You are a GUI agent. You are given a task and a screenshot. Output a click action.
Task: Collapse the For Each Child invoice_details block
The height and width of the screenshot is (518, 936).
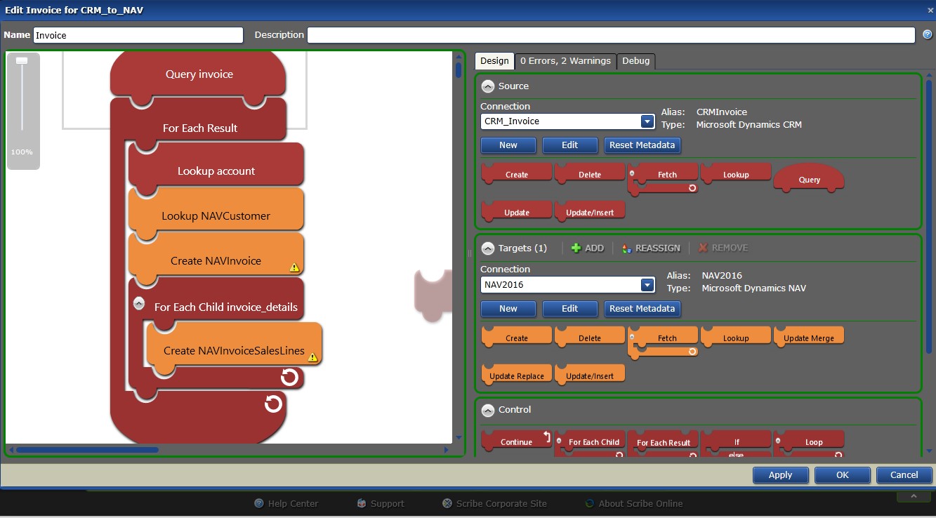139,303
